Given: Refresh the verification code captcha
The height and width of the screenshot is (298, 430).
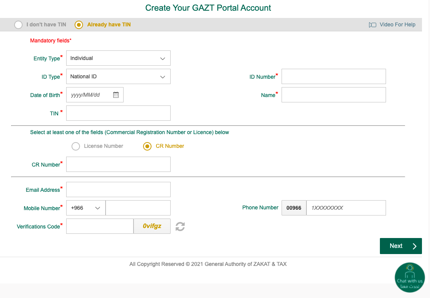Looking at the screenshot, I should click(180, 226).
